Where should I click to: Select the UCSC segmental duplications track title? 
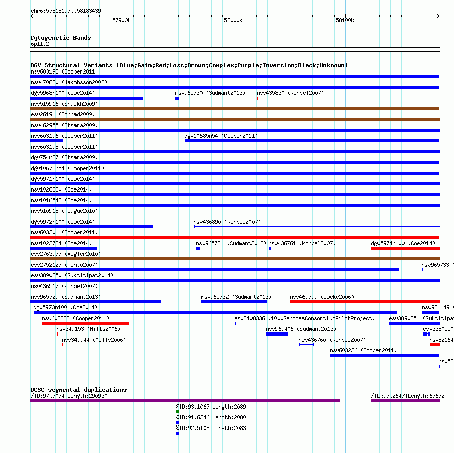79,390
